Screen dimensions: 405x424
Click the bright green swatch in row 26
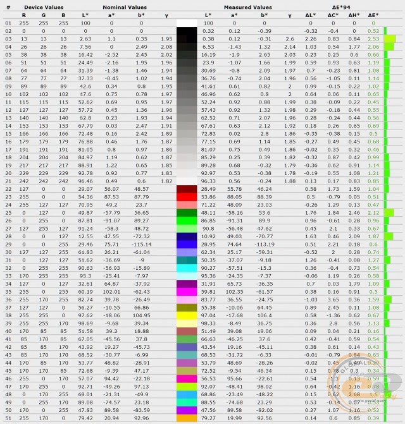[x=187, y=221]
